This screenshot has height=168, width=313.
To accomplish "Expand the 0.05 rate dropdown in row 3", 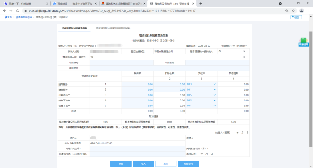I will point(214,95).
